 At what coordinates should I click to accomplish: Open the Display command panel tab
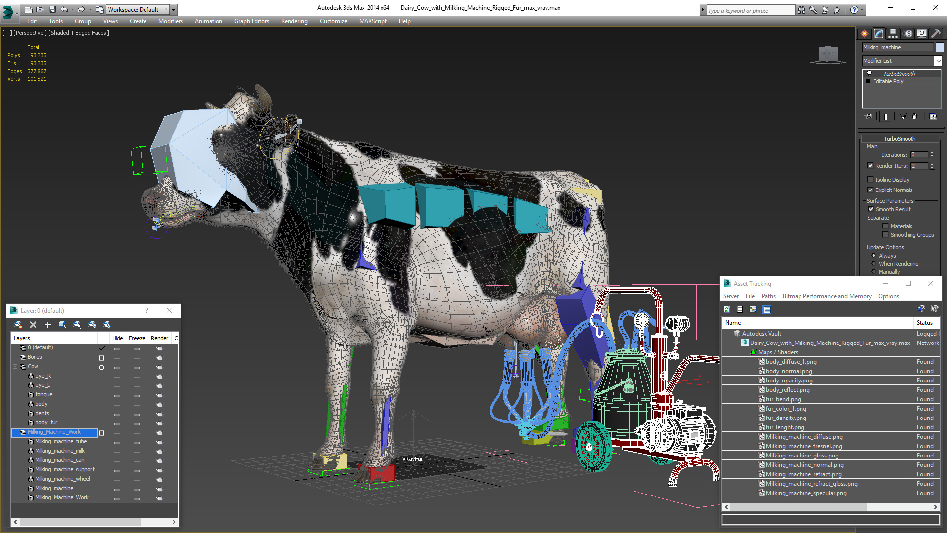click(x=922, y=34)
